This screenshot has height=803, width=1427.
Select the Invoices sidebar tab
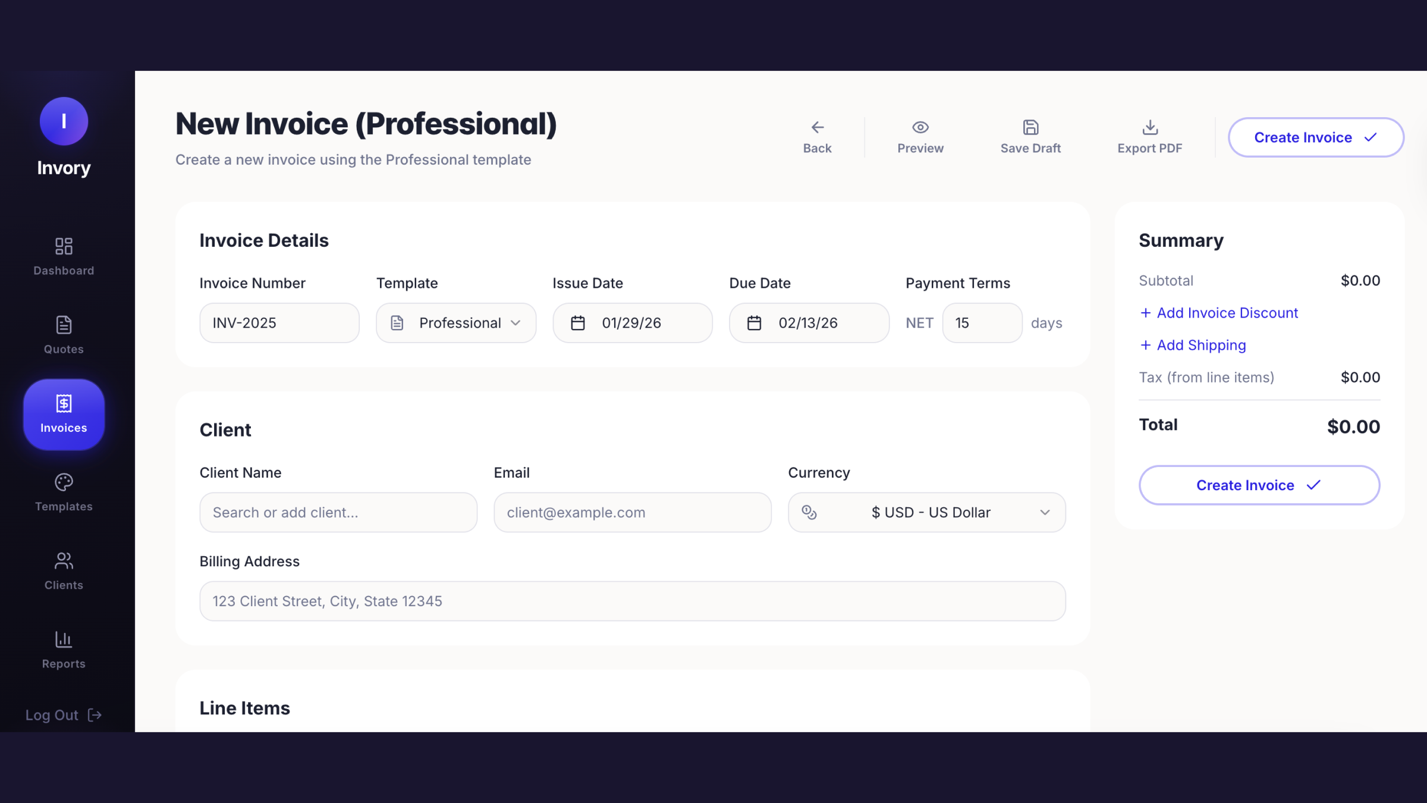click(x=64, y=415)
